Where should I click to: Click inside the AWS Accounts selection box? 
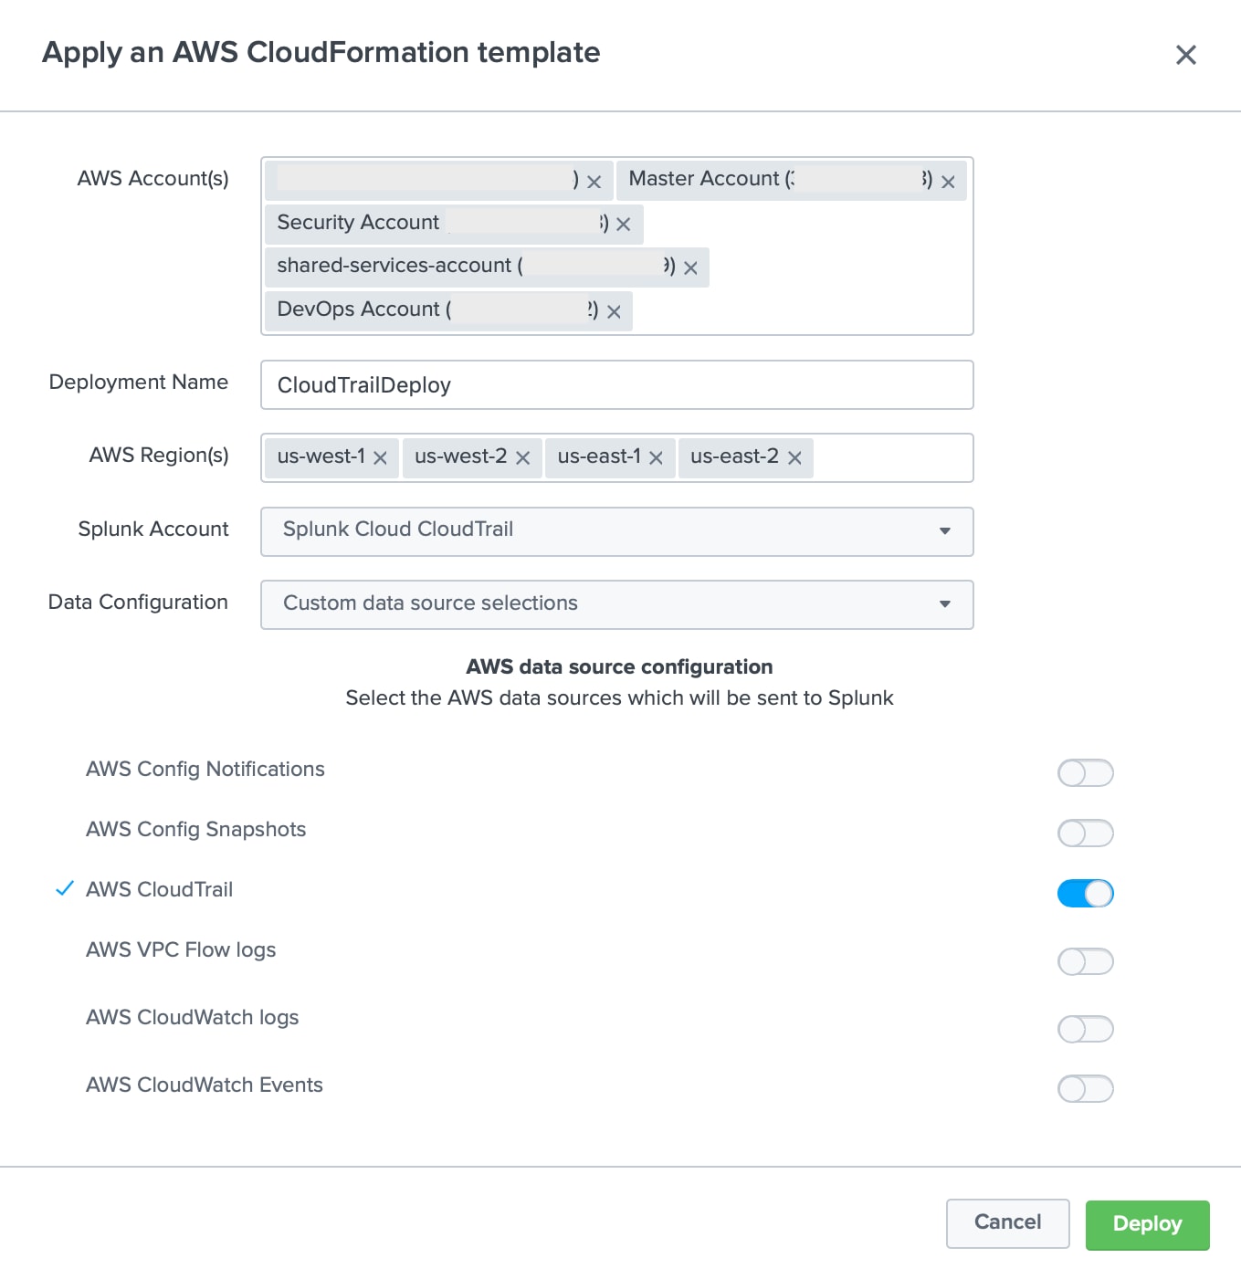[617, 246]
